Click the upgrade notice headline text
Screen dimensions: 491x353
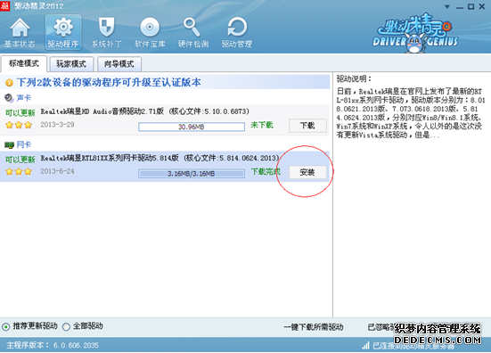[x=109, y=83]
